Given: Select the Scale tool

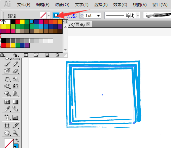Looking at the screenshot, I should 15,79.
